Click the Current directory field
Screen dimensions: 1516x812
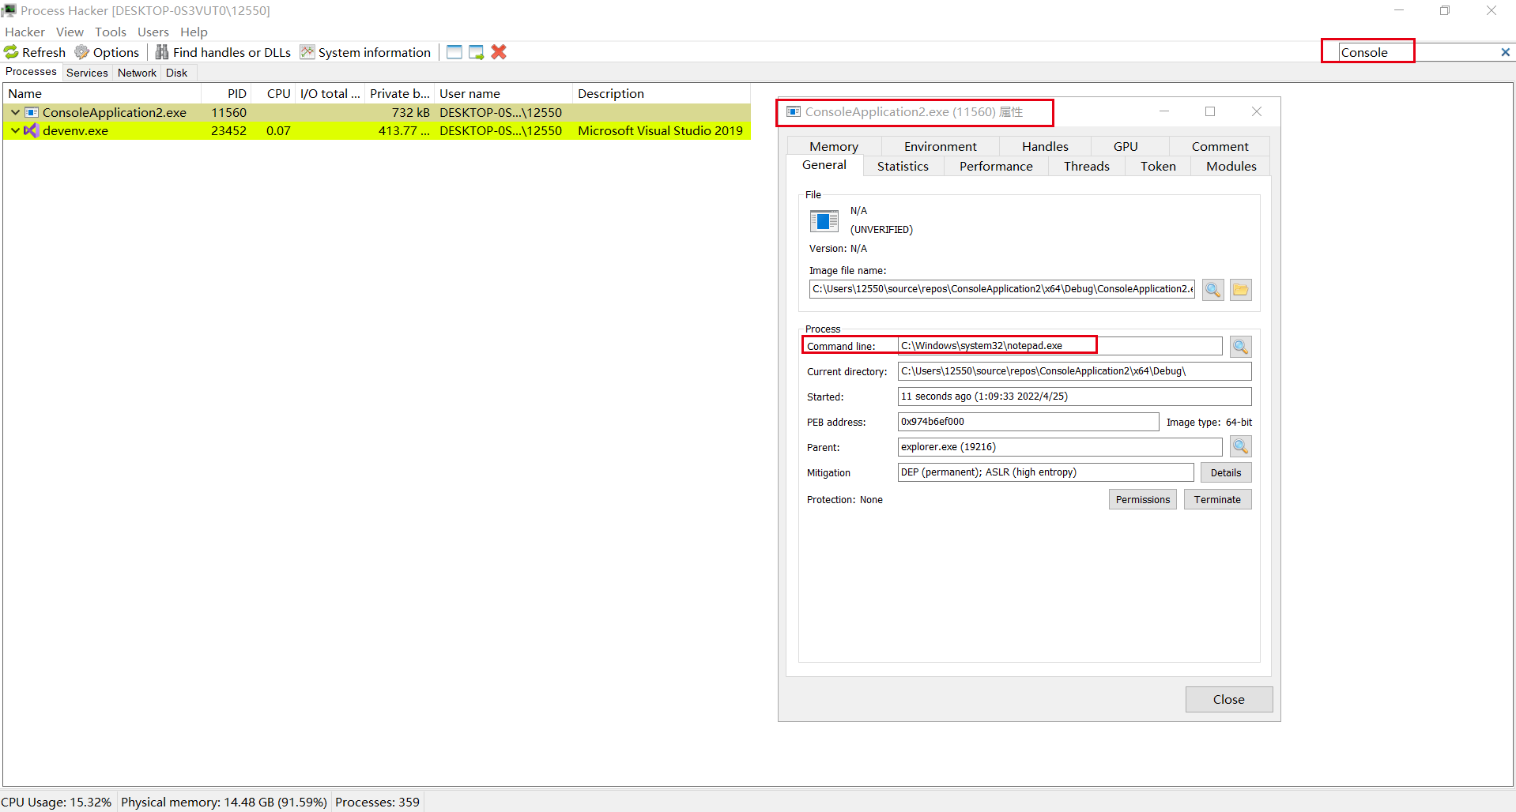pyautogui.click(x=1075, y=371)
